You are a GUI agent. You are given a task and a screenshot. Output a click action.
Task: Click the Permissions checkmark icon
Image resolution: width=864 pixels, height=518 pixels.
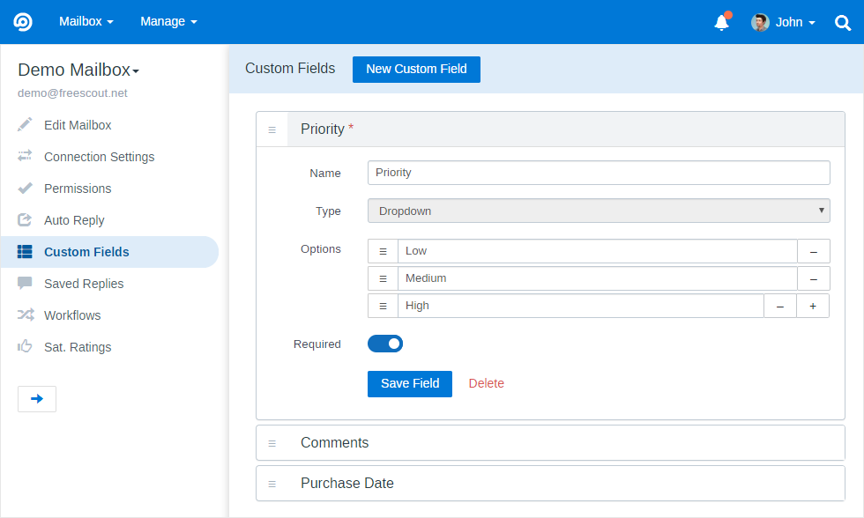click(25, 188)
